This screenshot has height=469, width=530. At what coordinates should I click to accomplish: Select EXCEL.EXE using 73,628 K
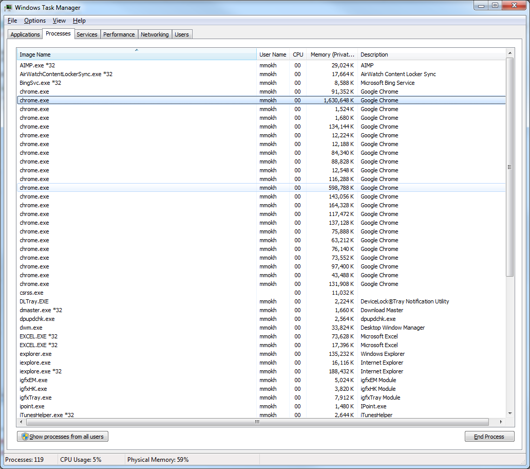(x=261, y=336)
